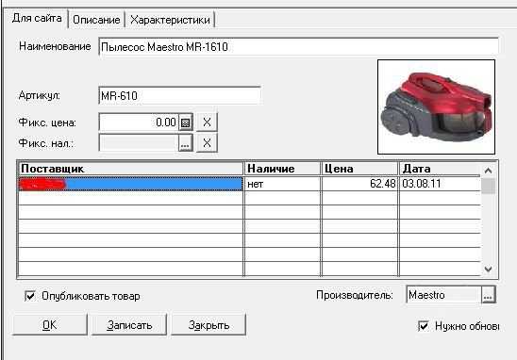Screen dimensions: 517x360
Task: Focus the Артикул field with MR-610
Action: click(179, 95)
